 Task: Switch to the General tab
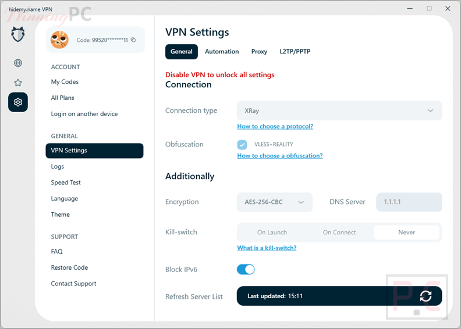(x=182, y=51)
